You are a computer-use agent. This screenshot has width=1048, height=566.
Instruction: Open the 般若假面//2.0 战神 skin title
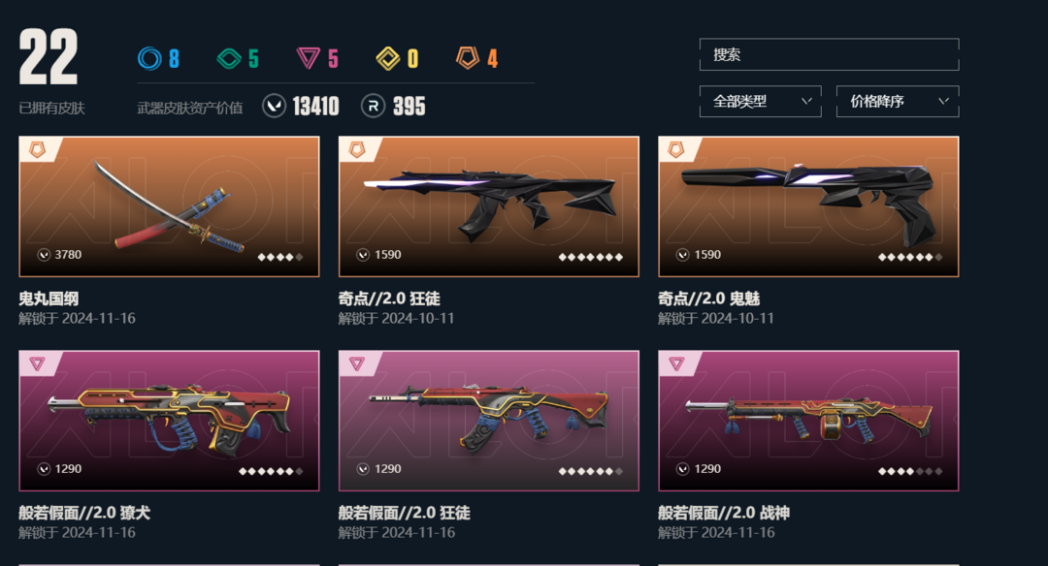(724, 513)
